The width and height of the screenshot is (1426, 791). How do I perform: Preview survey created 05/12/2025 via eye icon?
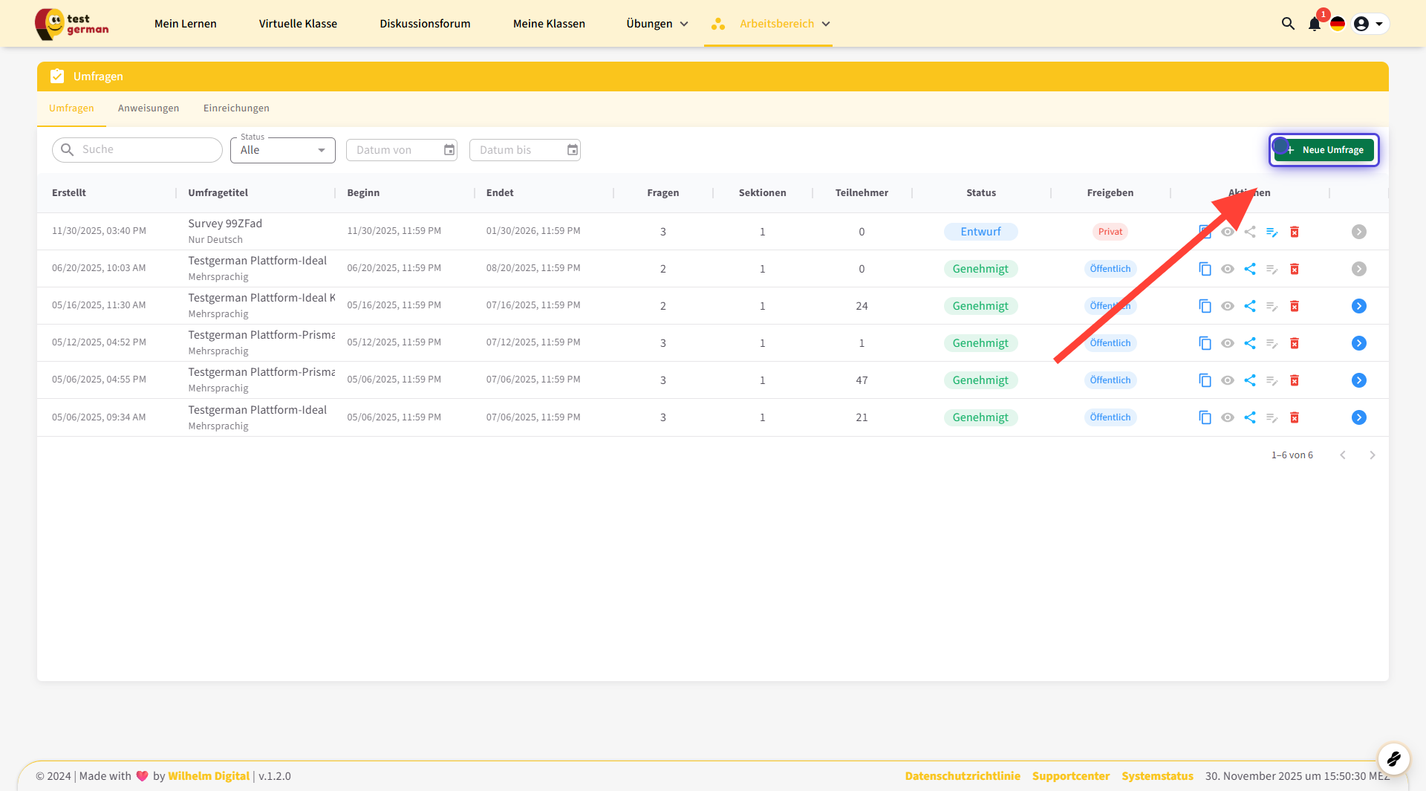click(x=1228, y=343)
